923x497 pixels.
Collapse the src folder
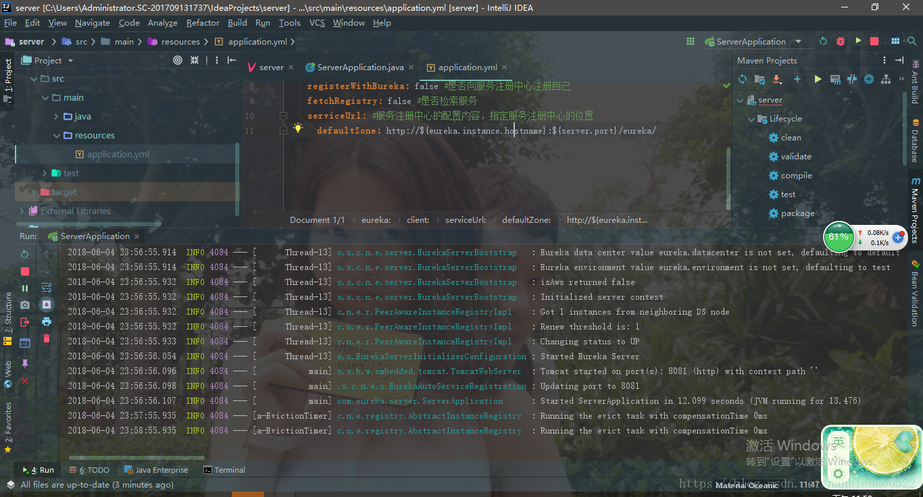coord(34,79)
